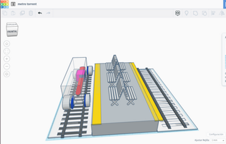Click the Duplicate icon in toolbar
226x144 pixels.
coord(22,13)
